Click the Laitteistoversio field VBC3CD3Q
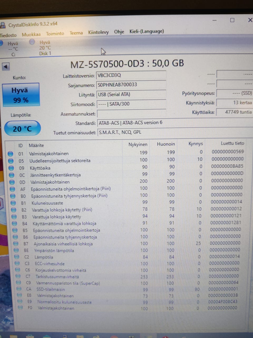The width and height of the screenshot is (253, 338). (131, 75)
